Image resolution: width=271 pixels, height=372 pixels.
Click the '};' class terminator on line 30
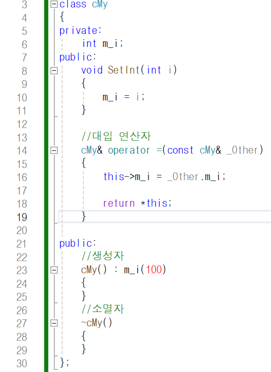point(64,362)
